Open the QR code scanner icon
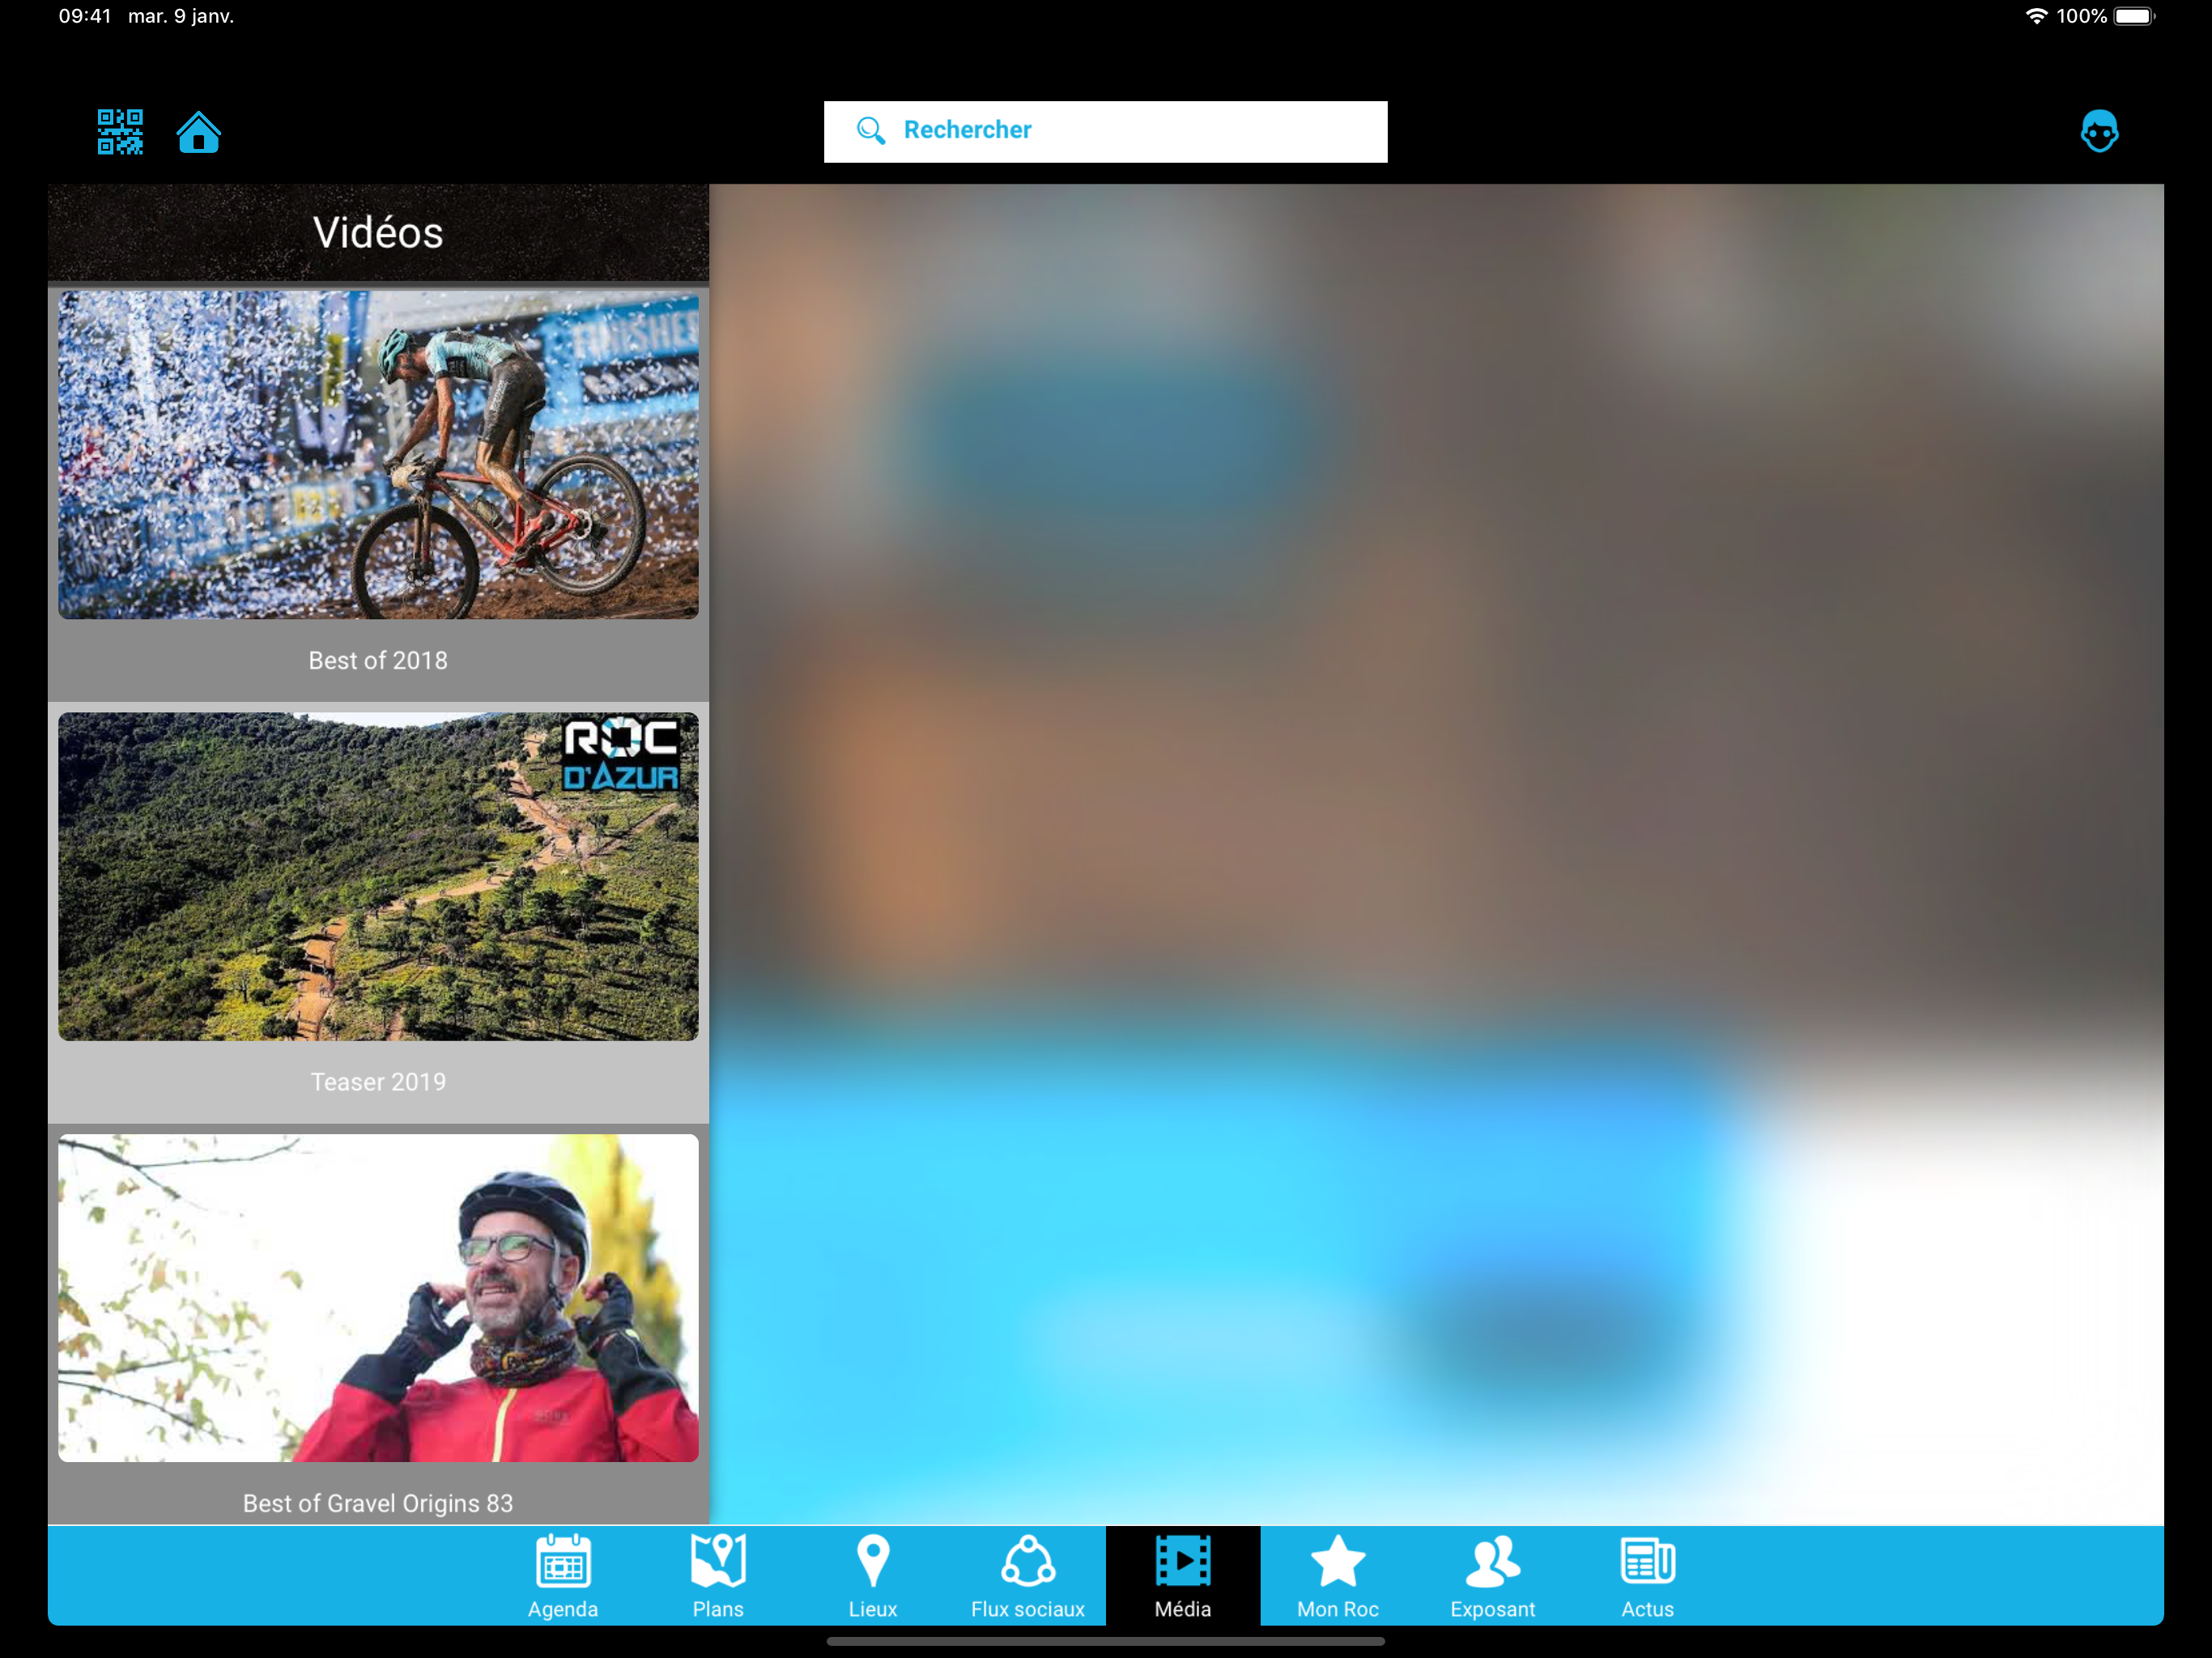The width and height of the screenshot is (2212, 1658). (x=120, y=132)
